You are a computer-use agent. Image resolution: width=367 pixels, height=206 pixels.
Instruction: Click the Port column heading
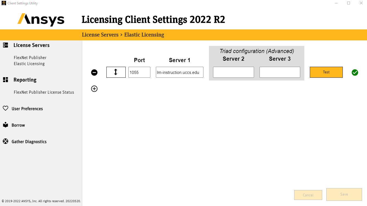[139, 60]
